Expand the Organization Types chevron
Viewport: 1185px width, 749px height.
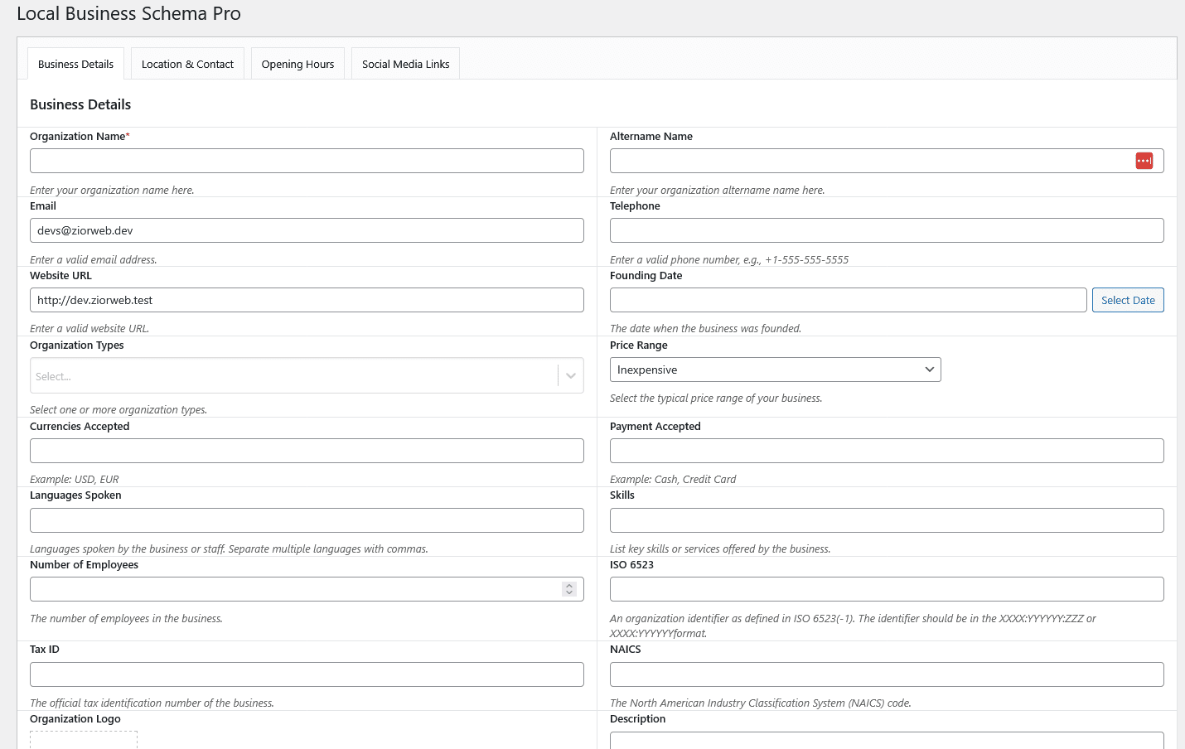point(571,376)
